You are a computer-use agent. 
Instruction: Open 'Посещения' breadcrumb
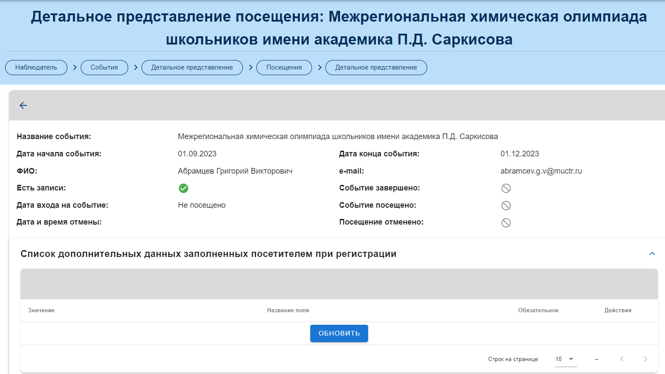click(x=284, y=67)
